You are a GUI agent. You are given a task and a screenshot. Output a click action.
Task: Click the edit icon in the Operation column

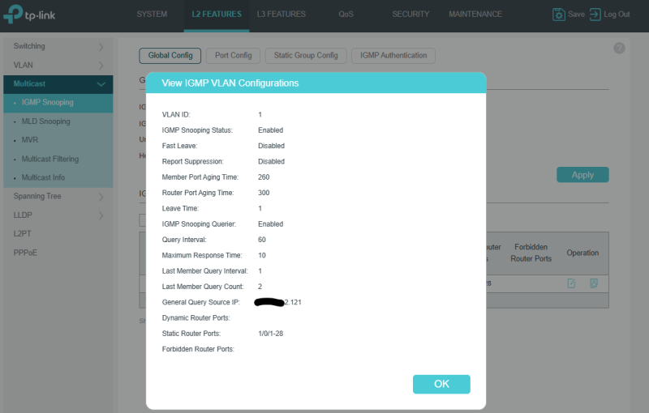(571, 283)
